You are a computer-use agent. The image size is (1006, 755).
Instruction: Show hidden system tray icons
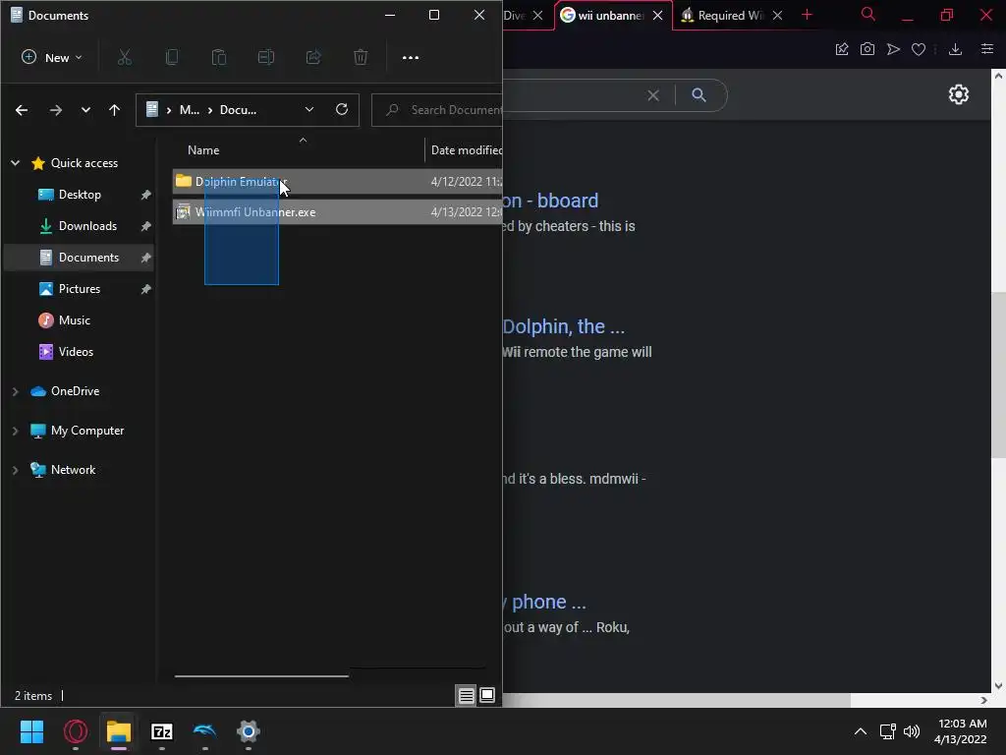(x=861, y=731)
